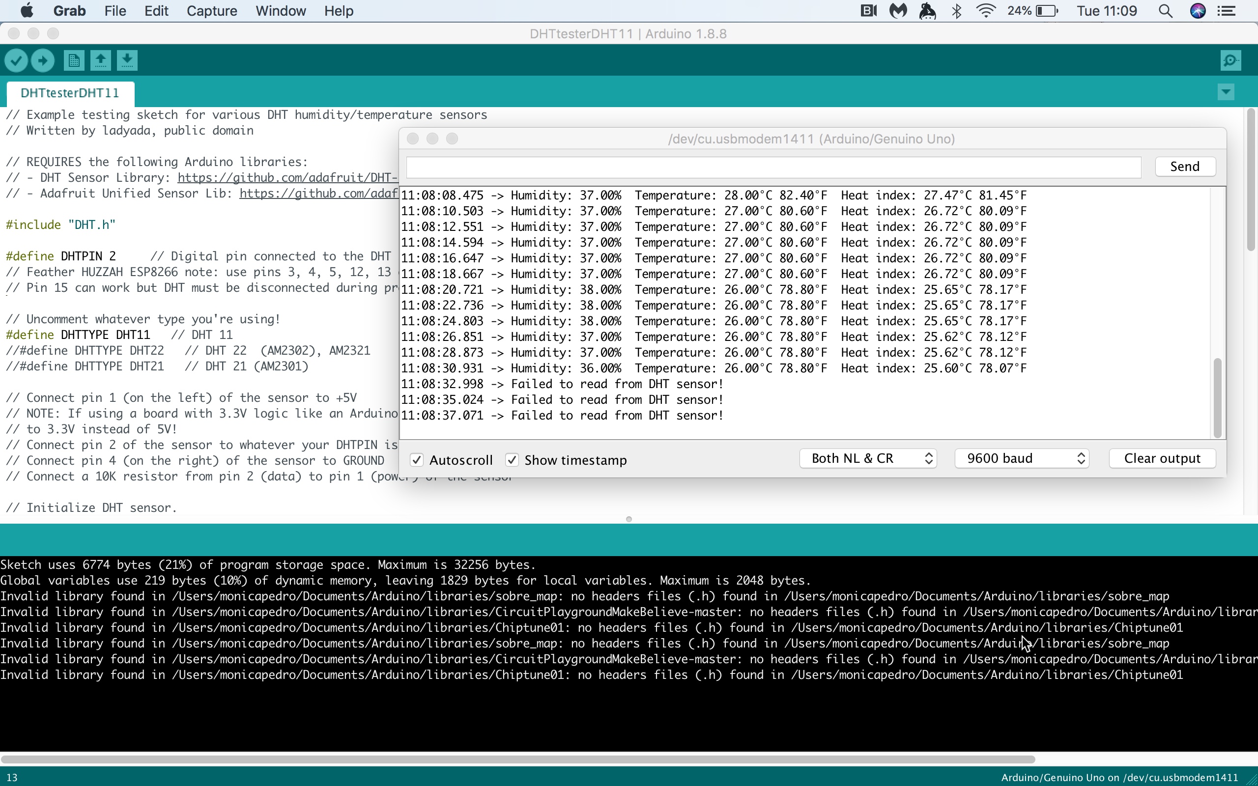Open the Edit menu
Viewport: 1258px width, 786px height.
click(x=156, y=10)
